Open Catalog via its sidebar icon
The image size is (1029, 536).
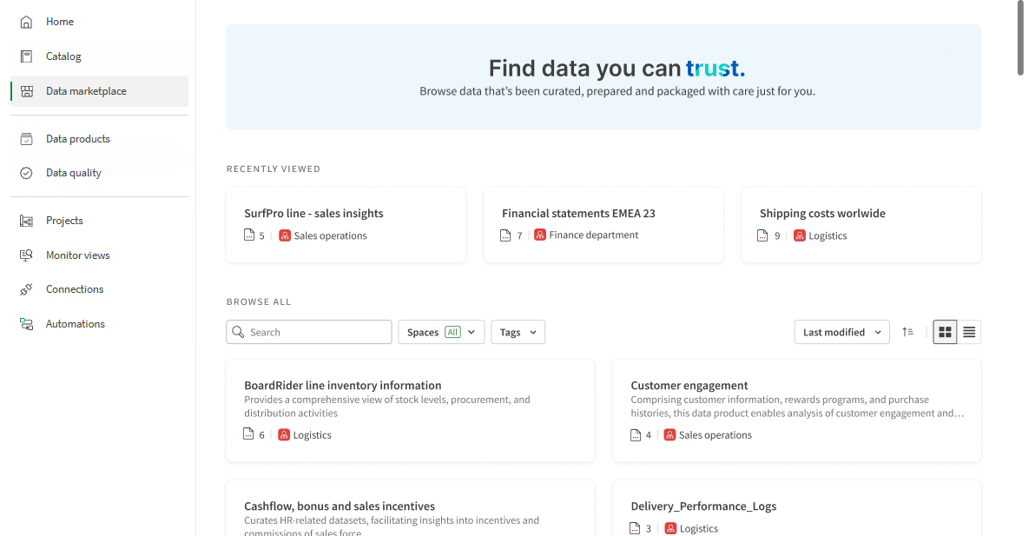point(25,56)
